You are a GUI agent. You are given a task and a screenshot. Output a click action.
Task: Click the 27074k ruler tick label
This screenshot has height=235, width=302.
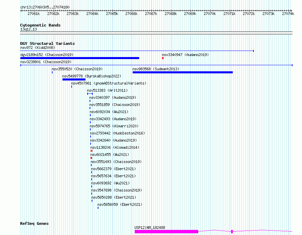tap(288, 14)
